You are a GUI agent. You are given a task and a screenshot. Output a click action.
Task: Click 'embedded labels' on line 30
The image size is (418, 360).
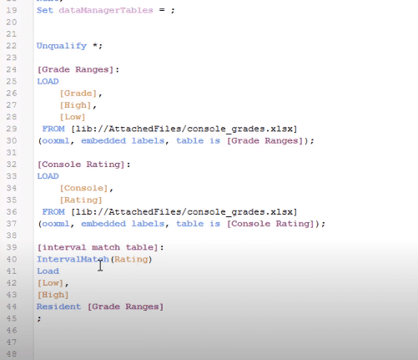click(123, 141)
